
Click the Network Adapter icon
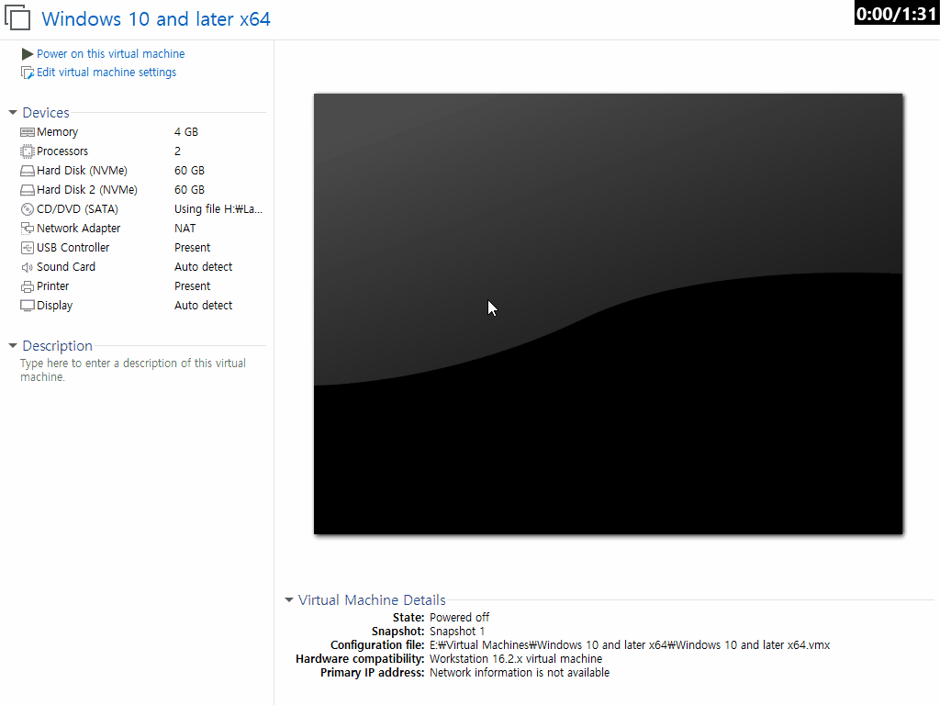[27, 229]
